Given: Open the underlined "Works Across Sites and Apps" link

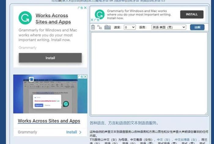Looking at the screenshot, I should pos(49,121).
